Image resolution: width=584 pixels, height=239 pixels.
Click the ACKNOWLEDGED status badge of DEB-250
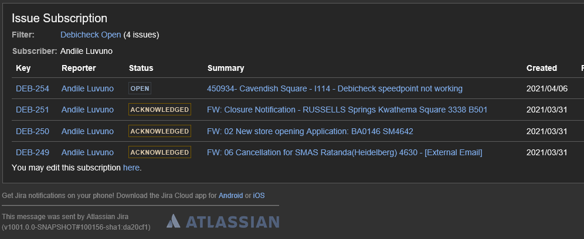pyautogui.click(x=159, y=131)
